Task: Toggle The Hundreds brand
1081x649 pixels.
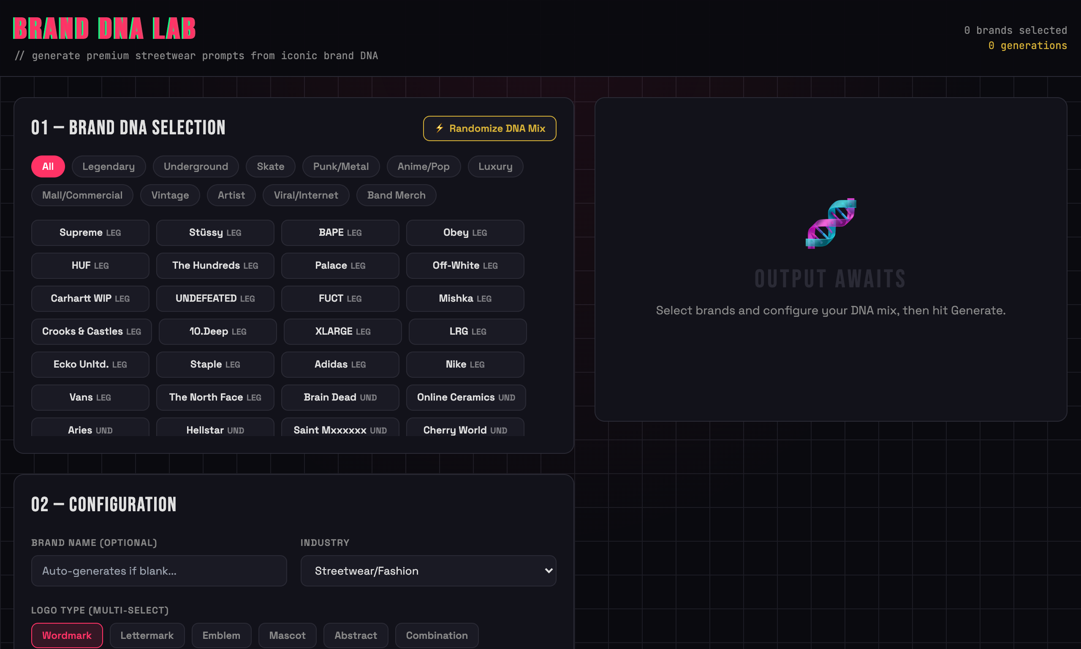Action: 215,265
